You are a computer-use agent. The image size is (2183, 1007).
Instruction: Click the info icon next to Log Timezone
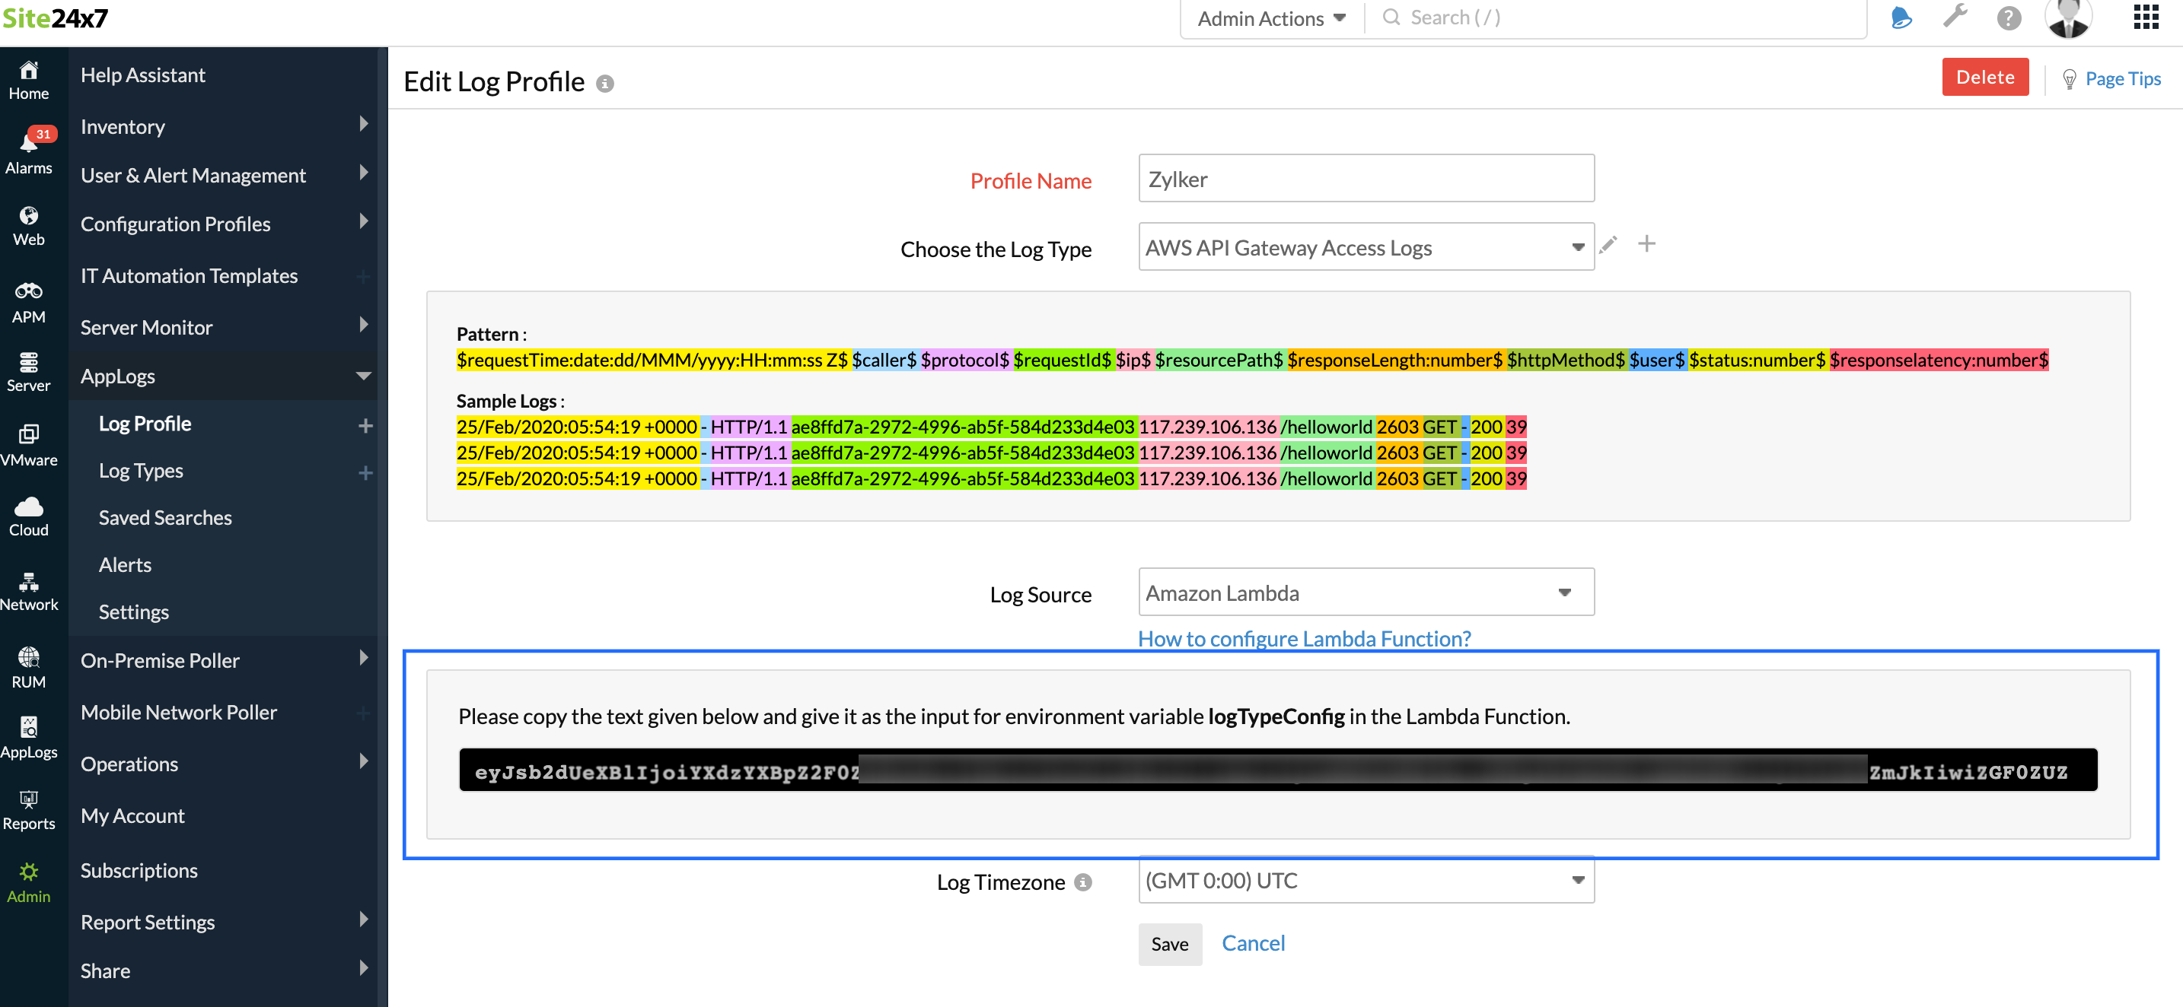(1082, 882)
